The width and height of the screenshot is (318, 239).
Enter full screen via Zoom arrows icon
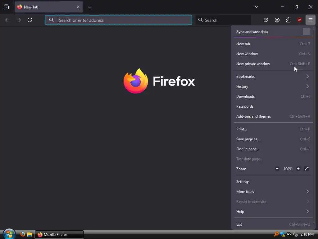coord(307,169)
